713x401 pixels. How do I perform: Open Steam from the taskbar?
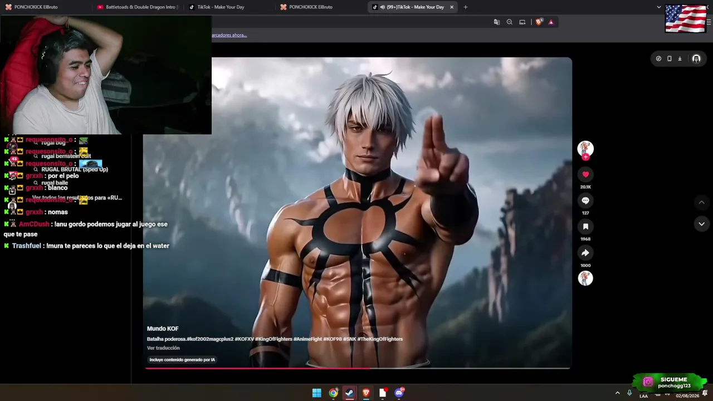(349, 393)
